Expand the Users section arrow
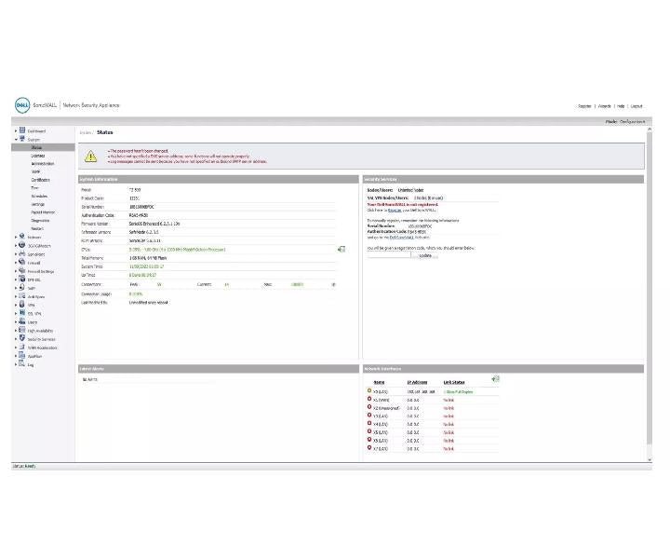Screen dimensions: 670x559 click(x=16, y=321)
